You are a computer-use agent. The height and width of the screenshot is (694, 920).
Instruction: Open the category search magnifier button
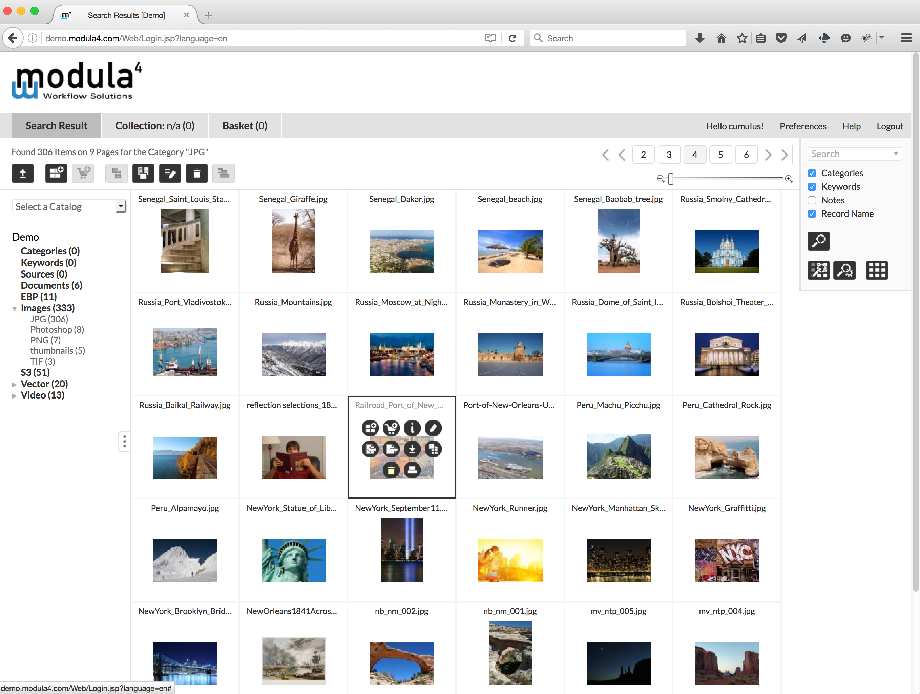point(818,270)
